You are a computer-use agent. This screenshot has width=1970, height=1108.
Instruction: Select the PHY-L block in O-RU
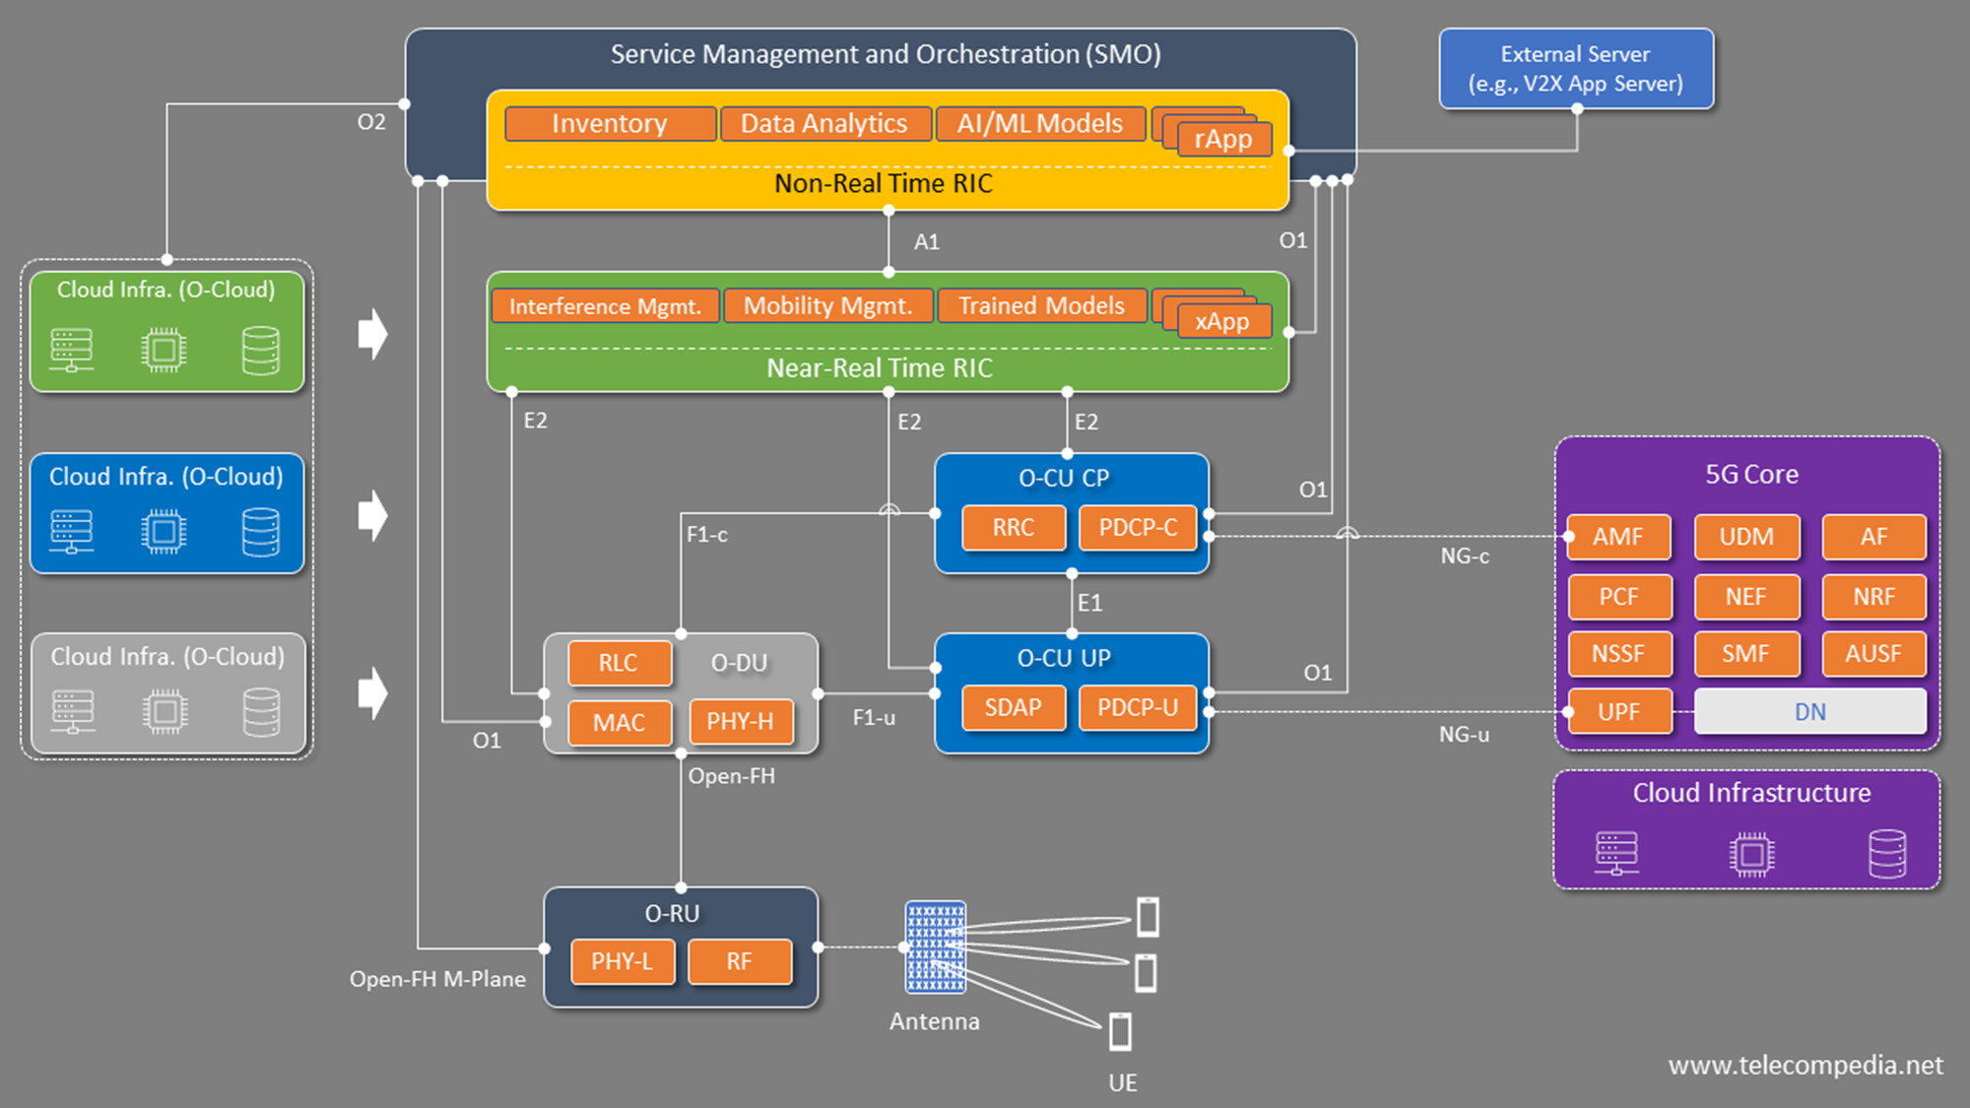[x=622, y=961]
